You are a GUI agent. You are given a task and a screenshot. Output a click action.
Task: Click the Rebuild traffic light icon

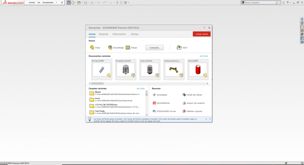[x=117, y=2]
